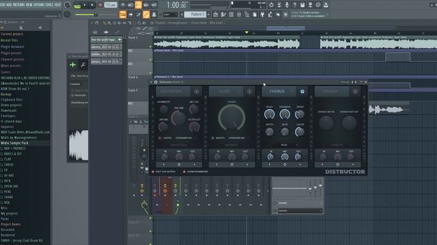Toggle the orange multilink to controllers icon
The height and width of the screenshot is (245, 437).
point(146,14)
